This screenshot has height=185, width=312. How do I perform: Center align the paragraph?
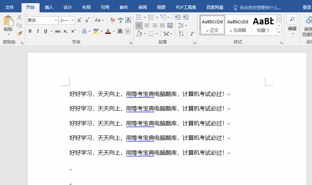pyautogui.click(x=147, y=25)
